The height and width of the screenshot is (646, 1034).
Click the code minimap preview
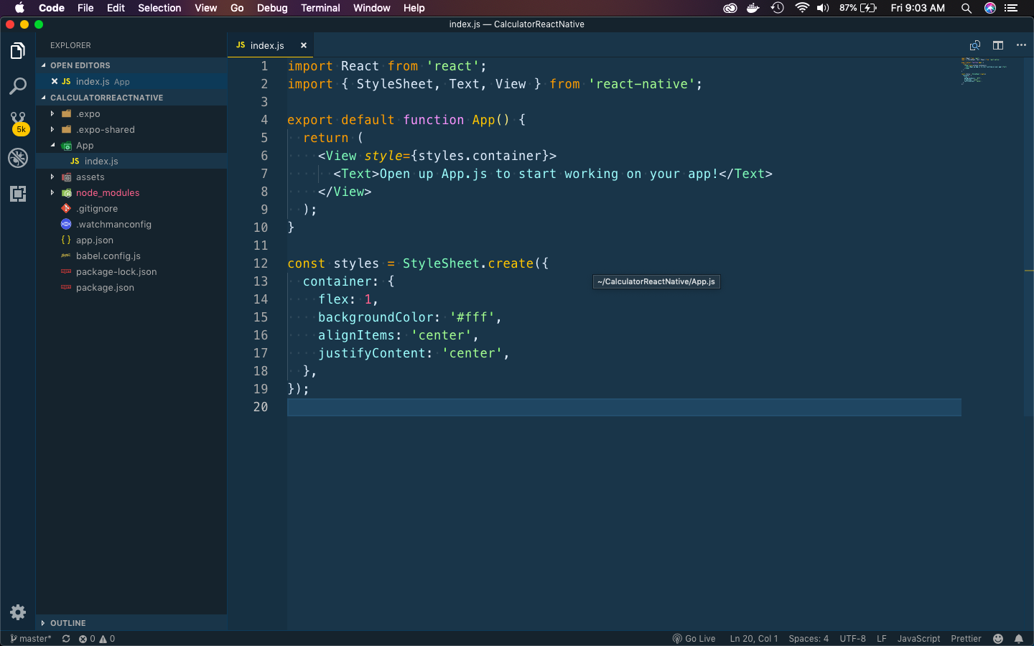point(984,70)
